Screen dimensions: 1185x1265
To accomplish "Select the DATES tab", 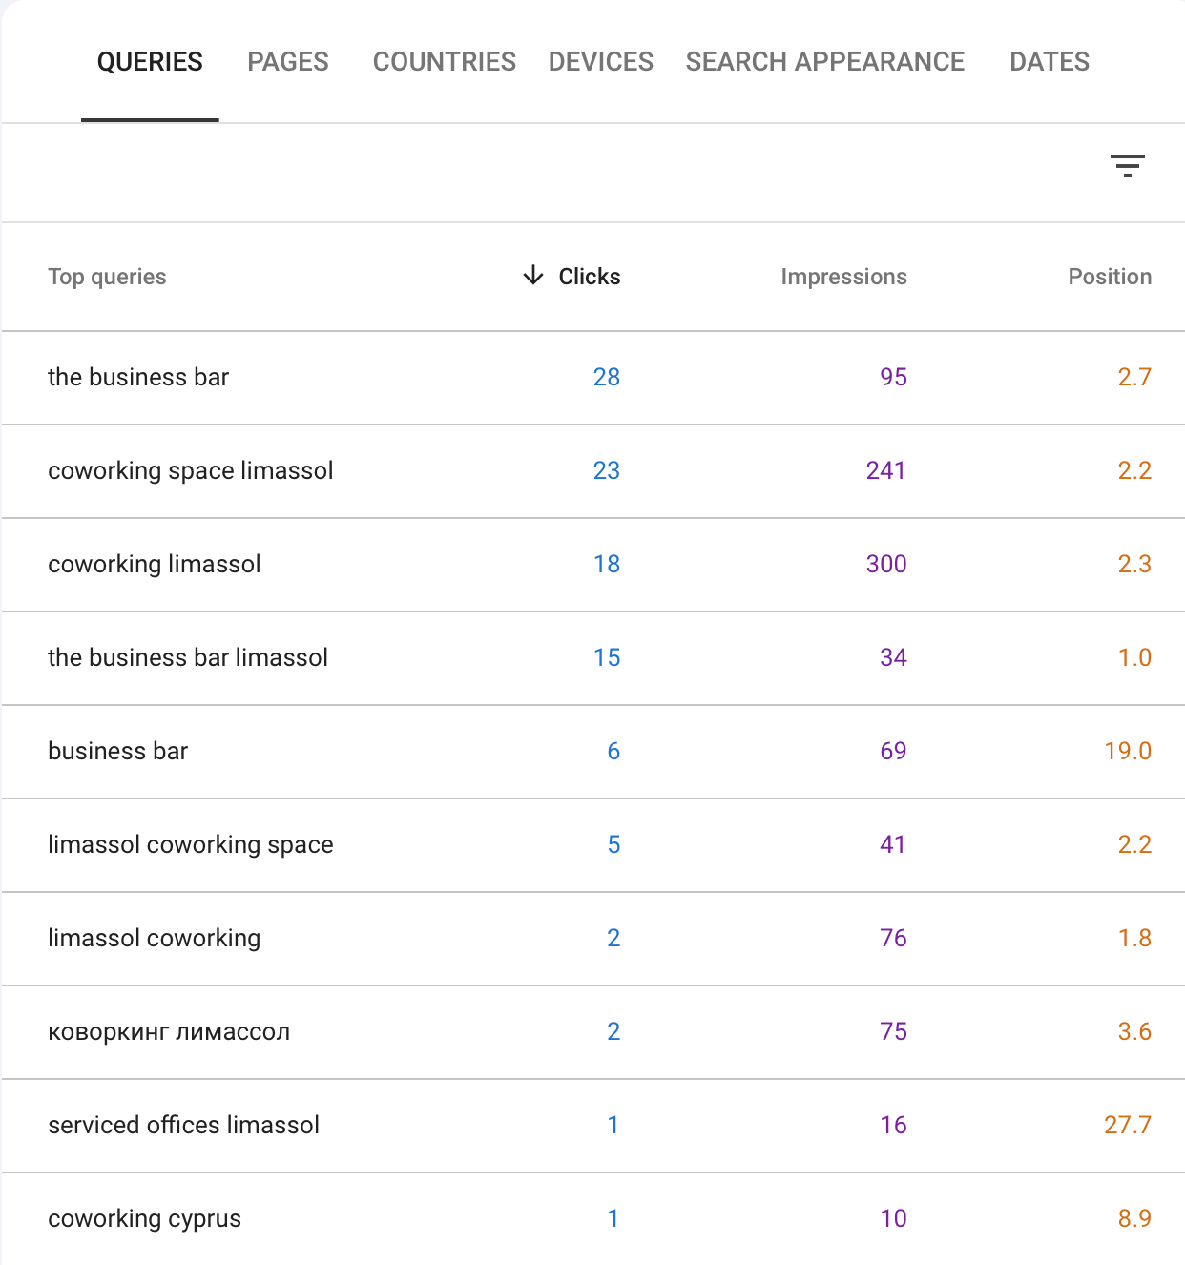I will (1050, 61).
